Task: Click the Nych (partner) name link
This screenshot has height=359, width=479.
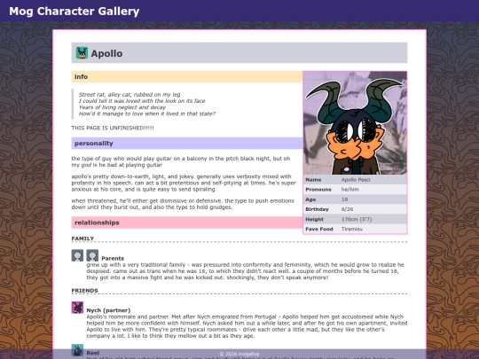Action: (108, 310)
